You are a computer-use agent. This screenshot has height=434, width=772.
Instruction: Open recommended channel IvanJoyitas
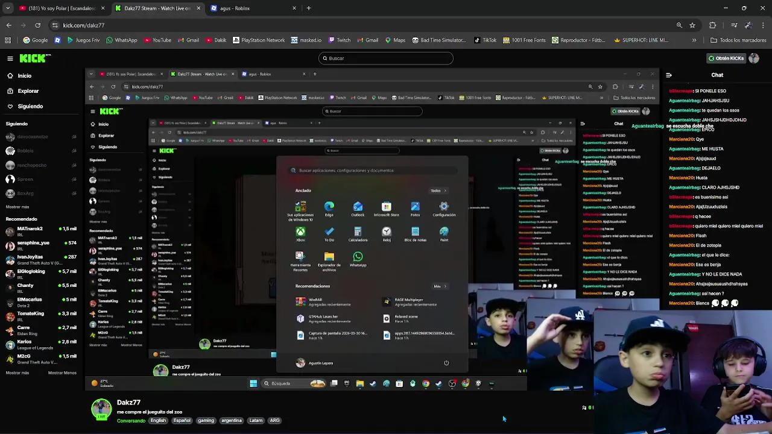pos(40,259)
